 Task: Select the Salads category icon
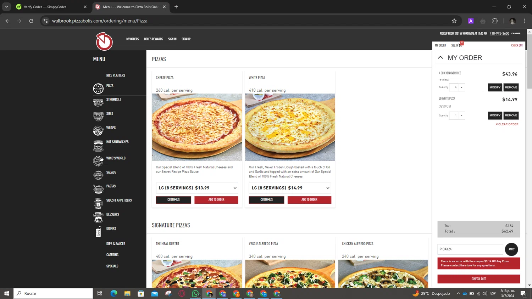[x=98, y=175]
